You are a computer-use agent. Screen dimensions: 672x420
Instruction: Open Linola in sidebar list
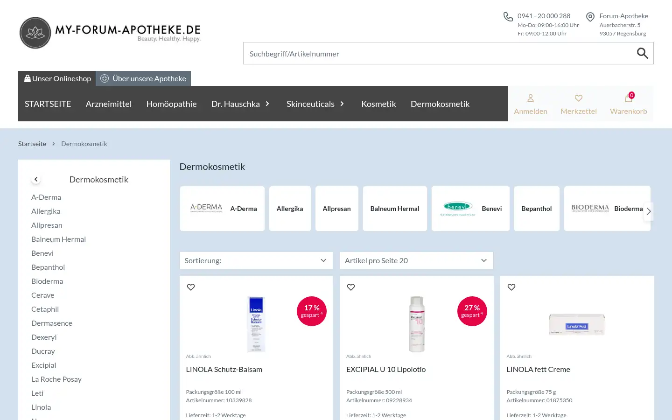41,407
